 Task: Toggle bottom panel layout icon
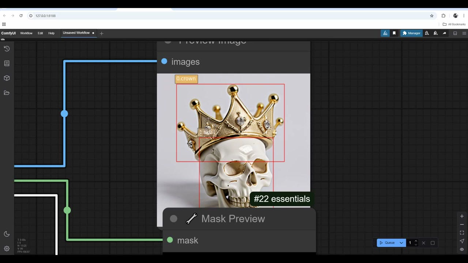(455, 33)
